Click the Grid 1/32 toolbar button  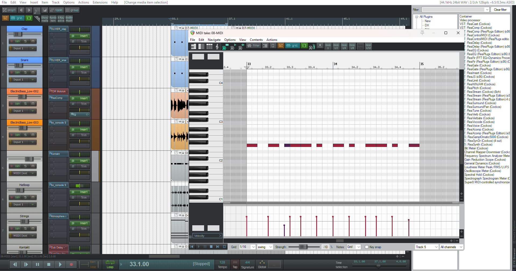coord(368,46)
